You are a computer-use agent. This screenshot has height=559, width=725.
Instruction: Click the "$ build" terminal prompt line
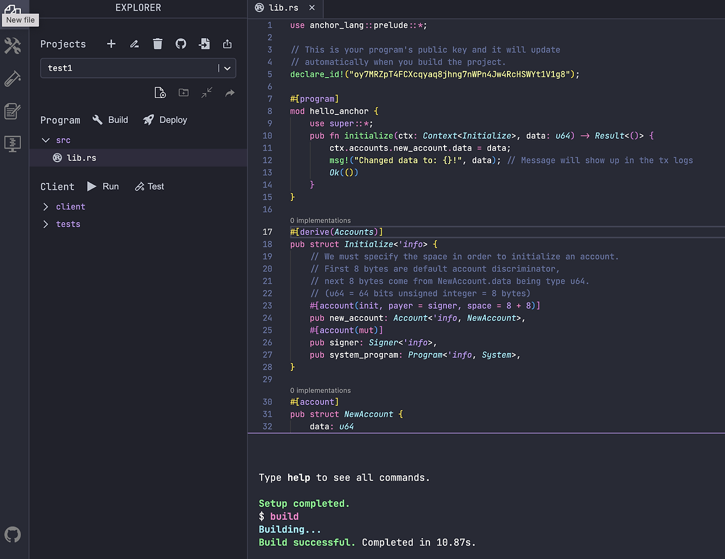pos(279,517)
